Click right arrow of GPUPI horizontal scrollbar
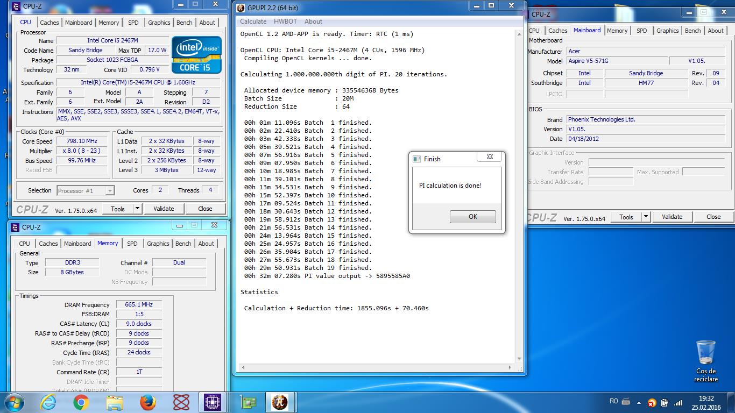Viewport: 735px width, 413px height. pyautogui.click(x=511, y=368)
